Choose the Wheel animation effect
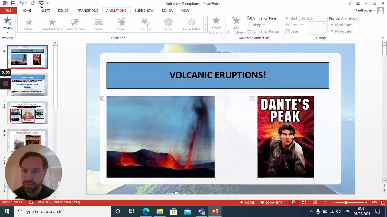387x217 pixels. pos(29,24)
